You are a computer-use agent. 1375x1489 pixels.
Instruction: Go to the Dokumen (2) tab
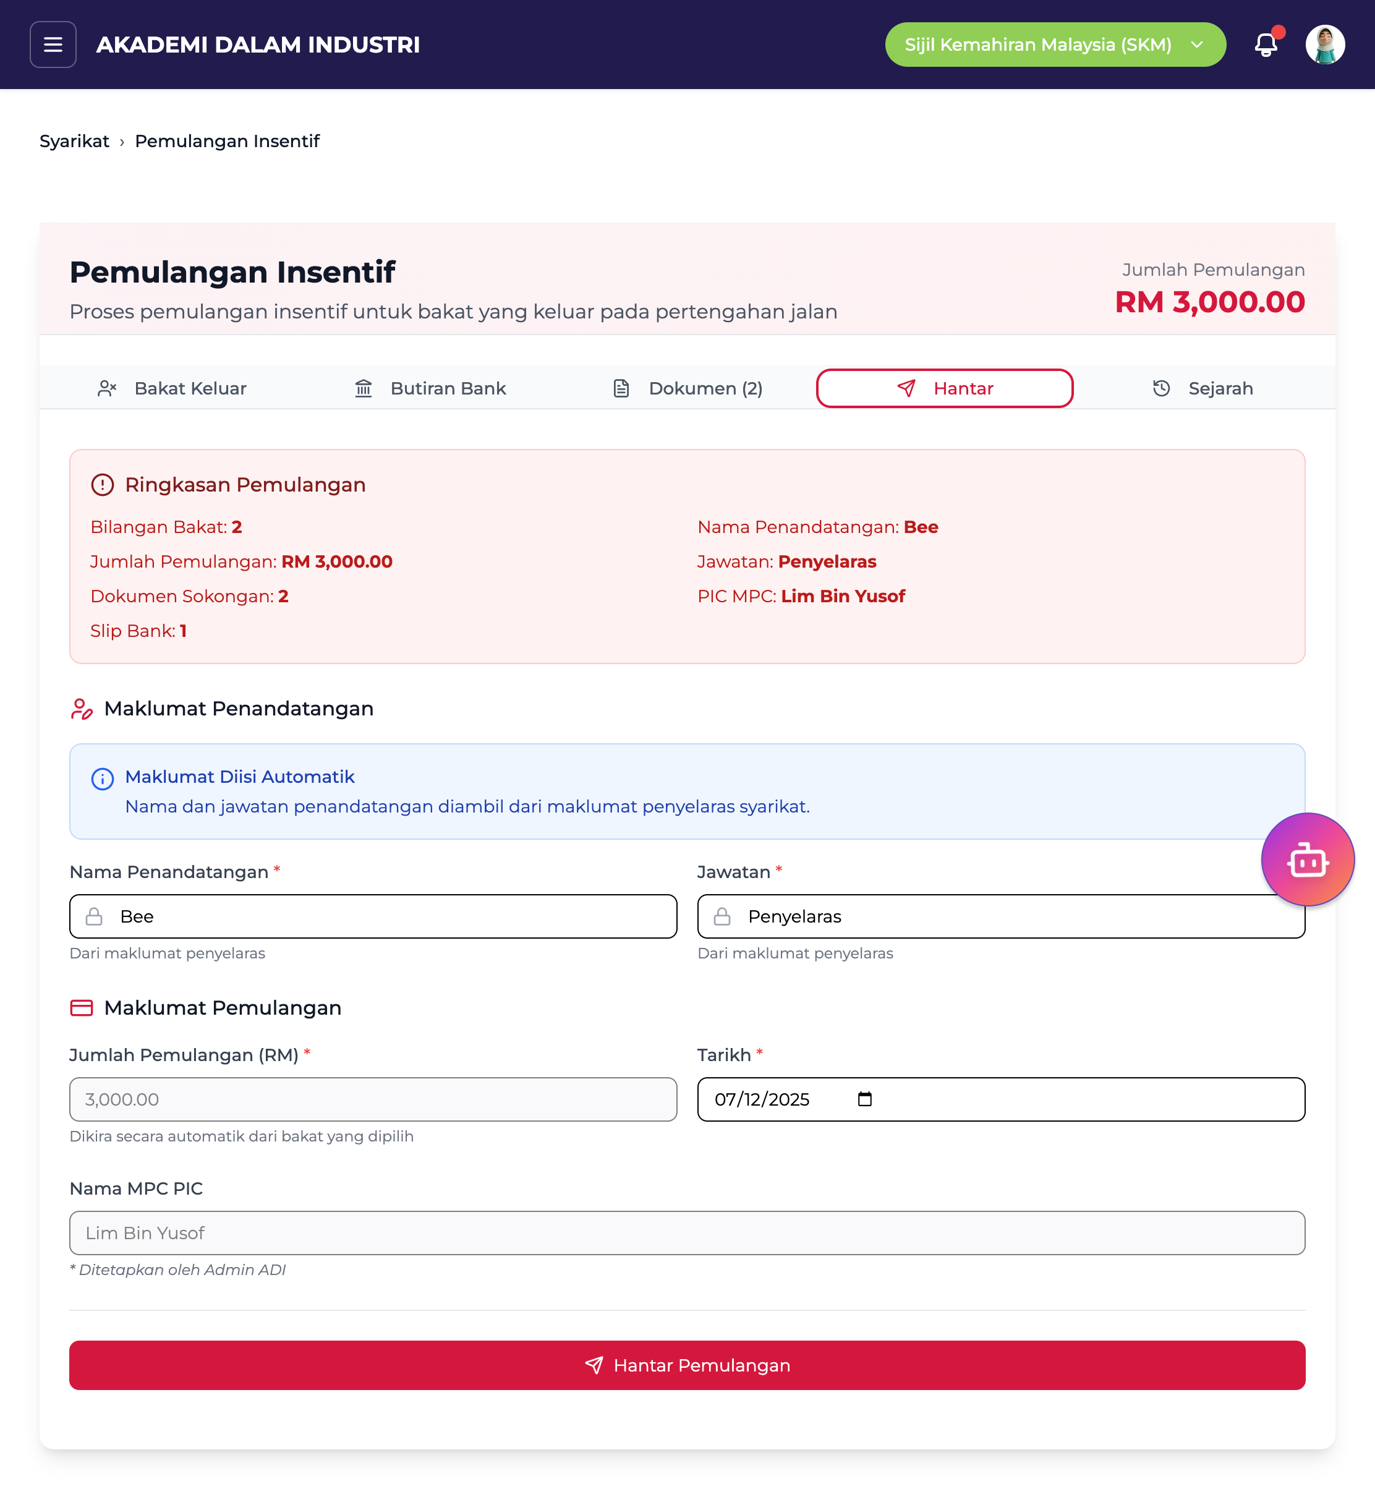[x=687, y=388]
